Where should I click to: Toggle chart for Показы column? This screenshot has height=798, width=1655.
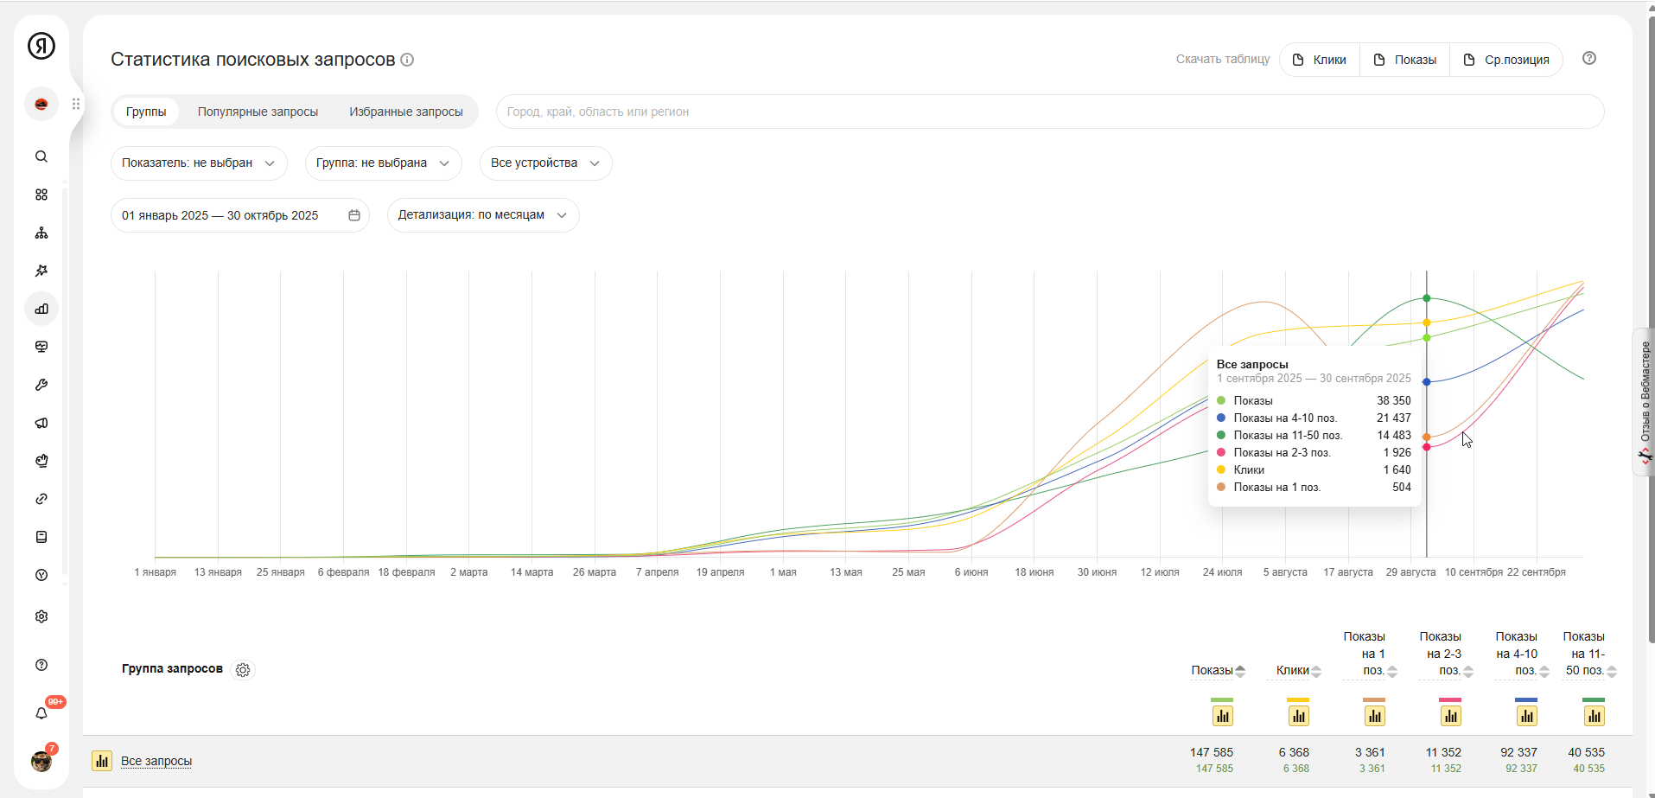coord(1222,716)
